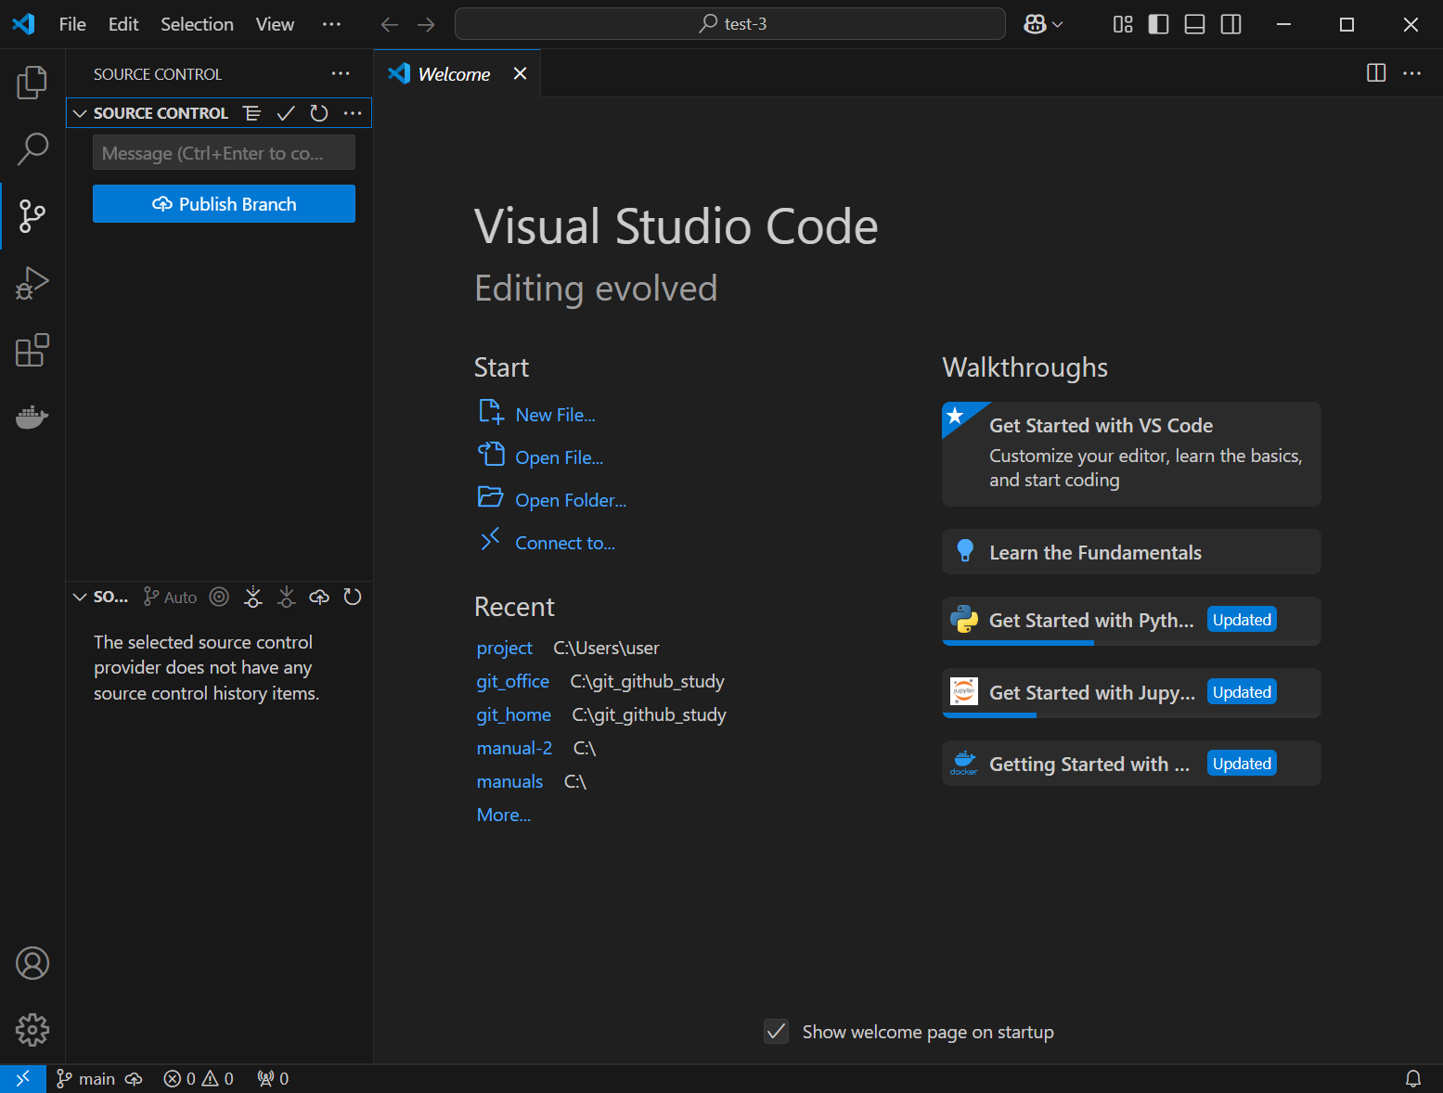Uncheck Show welcome page on startup

pos(776,1031)
